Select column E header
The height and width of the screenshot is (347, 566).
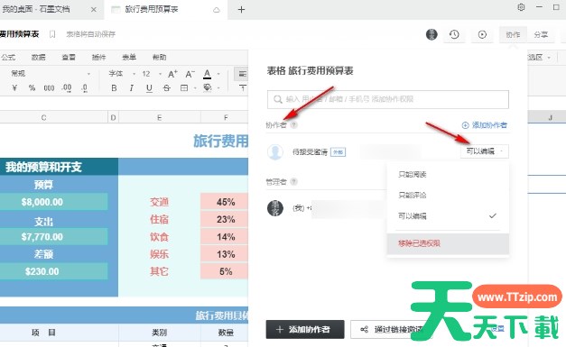[x=160, y=117]
